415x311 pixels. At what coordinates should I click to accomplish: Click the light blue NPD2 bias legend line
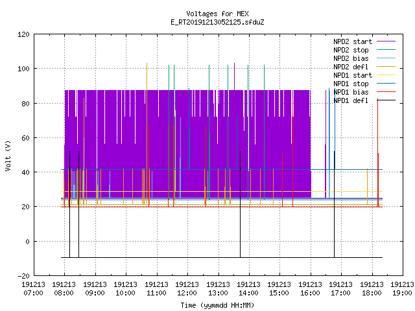[386, 58]
